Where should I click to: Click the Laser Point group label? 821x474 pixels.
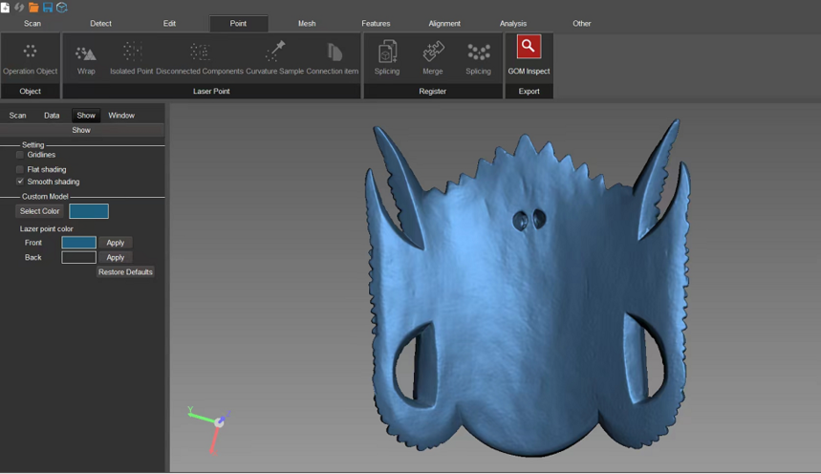[x=211, y=91]
